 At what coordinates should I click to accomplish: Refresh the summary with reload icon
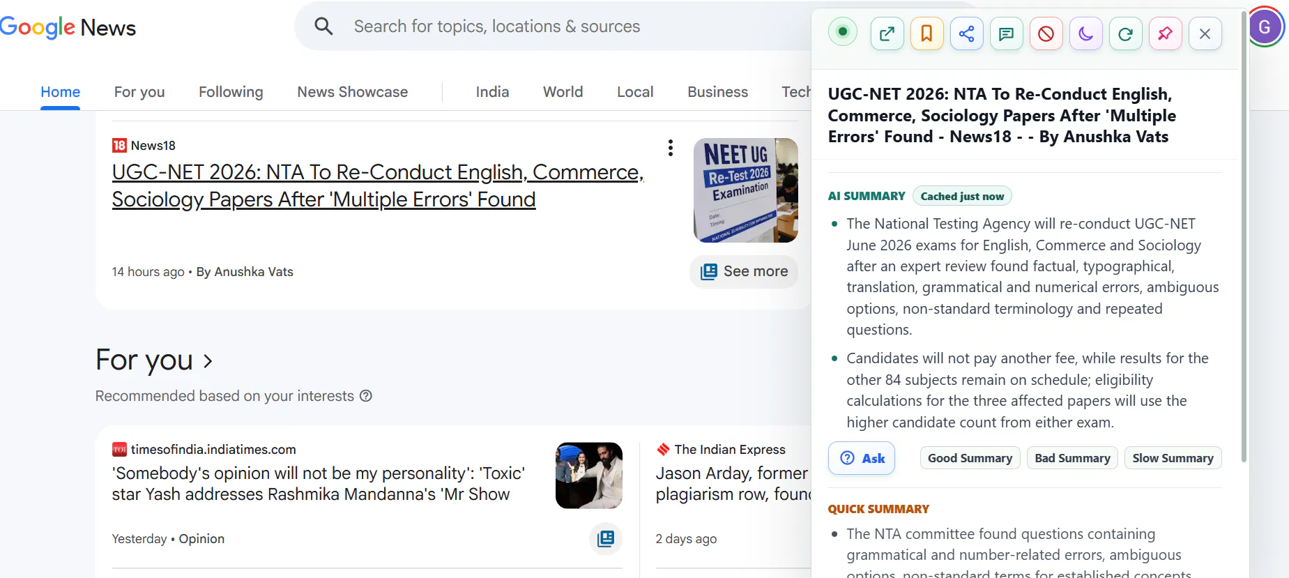pyautogui.click(x=1125, y=33)
